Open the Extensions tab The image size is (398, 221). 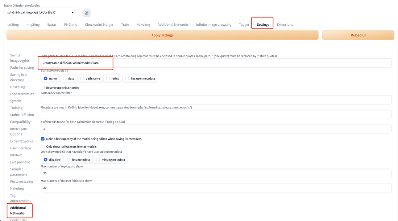(x=285, y=25)
